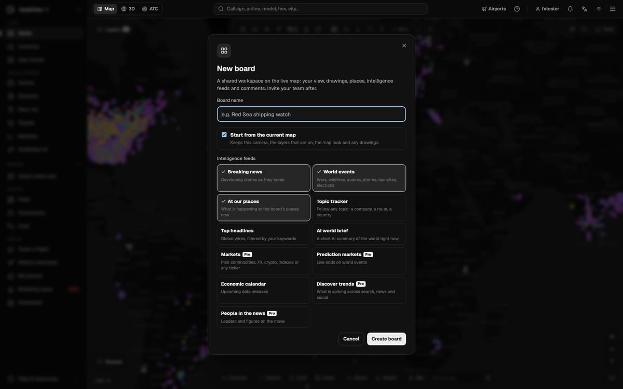Screen dimensions: 623x389
Task: Switch to the ATC view tab
Action: [x=150, y=9]
